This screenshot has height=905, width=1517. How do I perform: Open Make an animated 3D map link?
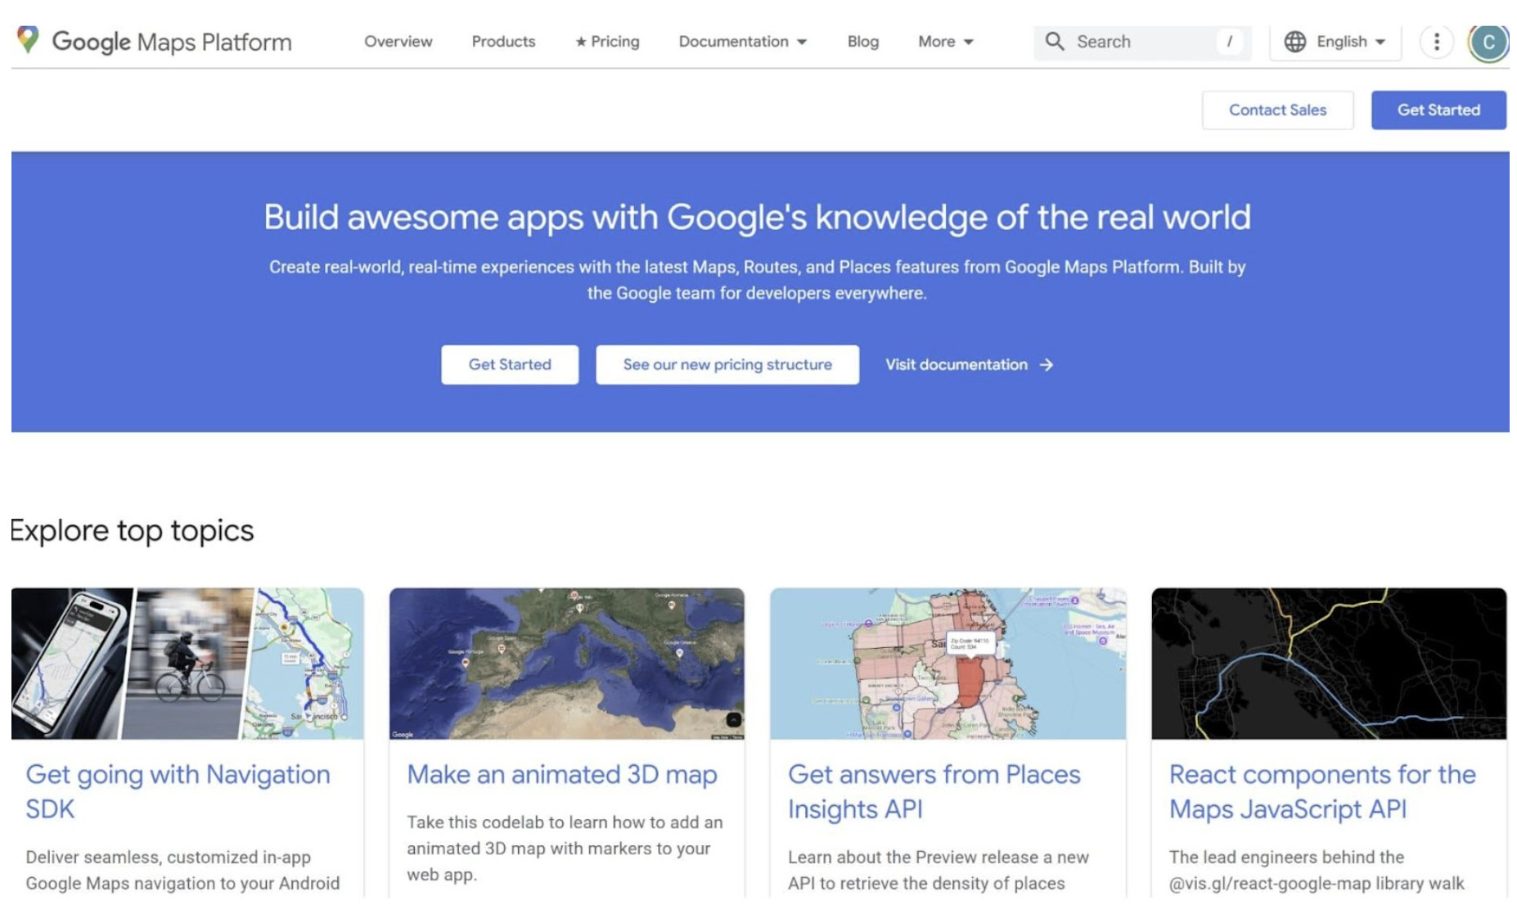click(x=562, y=774)
